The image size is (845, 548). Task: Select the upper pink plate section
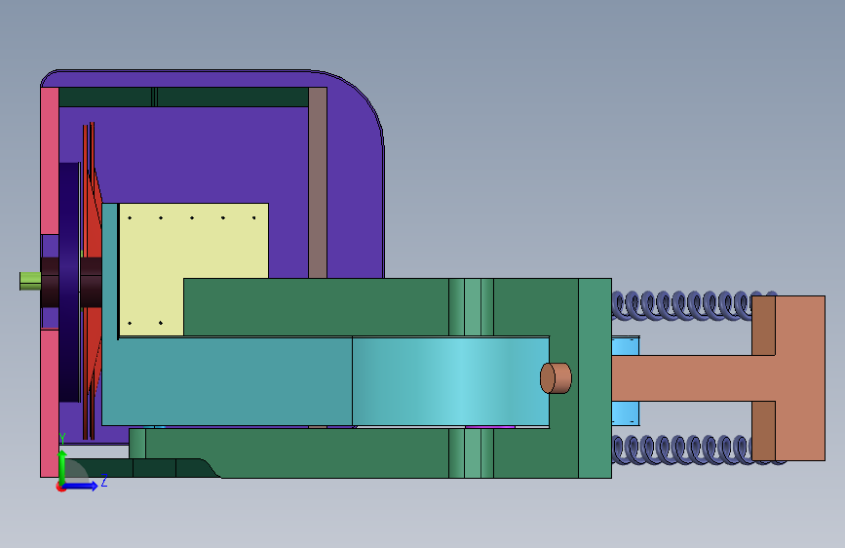(50, 161)
